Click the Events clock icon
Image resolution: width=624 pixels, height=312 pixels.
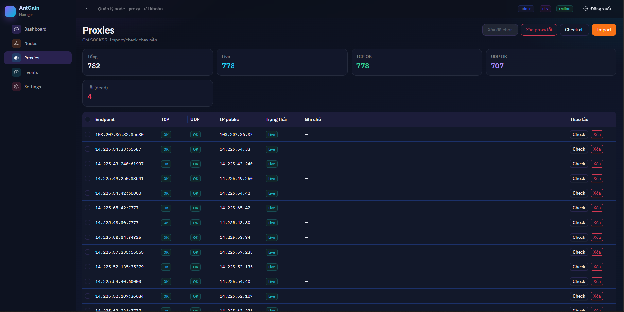16,72
